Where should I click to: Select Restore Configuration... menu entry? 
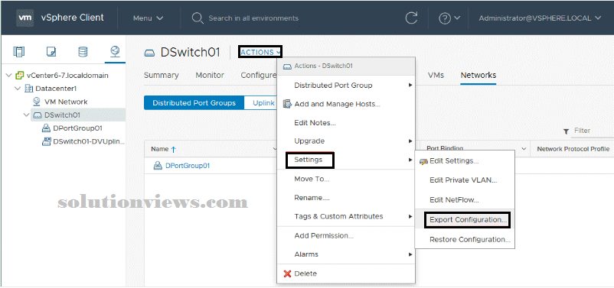tap(470, 240)
